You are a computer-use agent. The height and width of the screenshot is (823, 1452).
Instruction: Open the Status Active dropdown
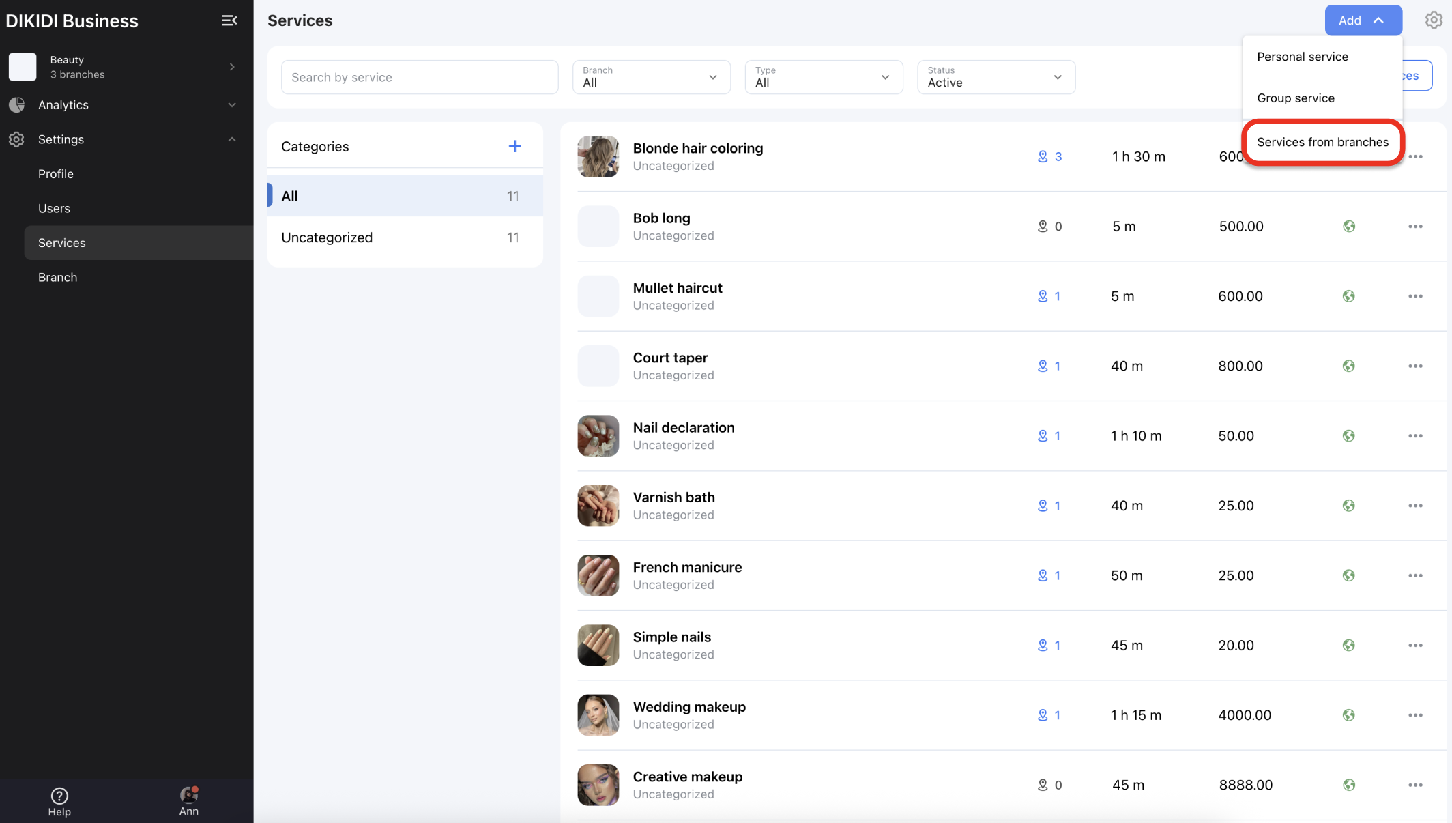tap(996, 77)
